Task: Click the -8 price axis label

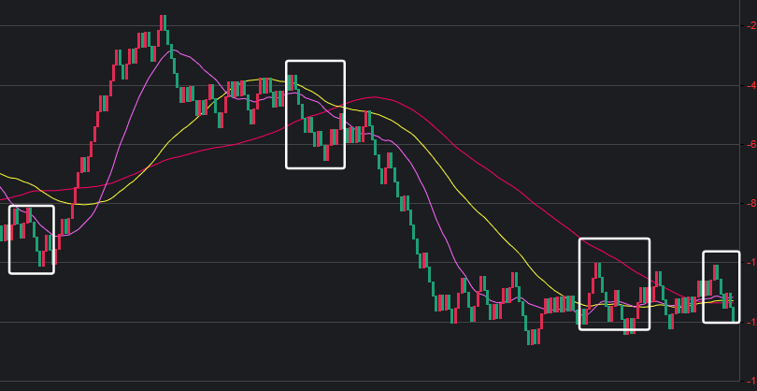Action: 750,203
